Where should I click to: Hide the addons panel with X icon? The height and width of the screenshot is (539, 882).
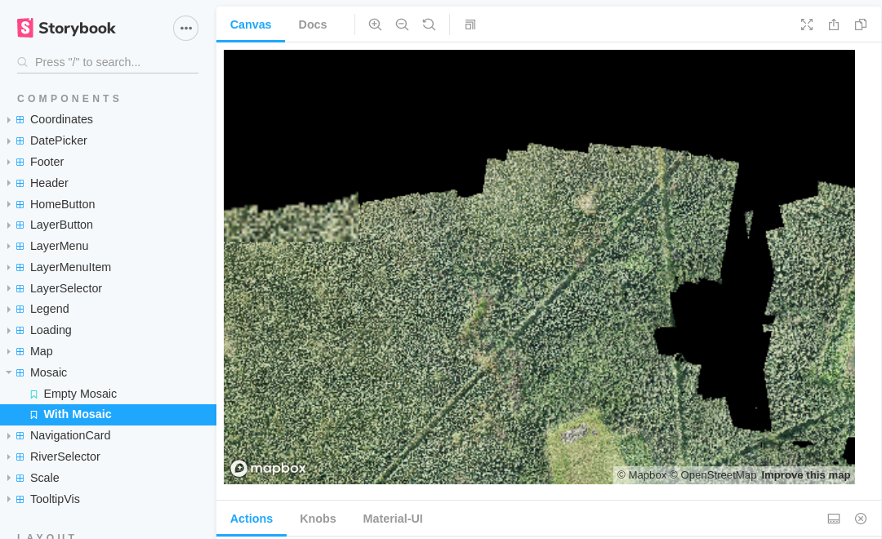pyautogui.click(x=861, y=519)
